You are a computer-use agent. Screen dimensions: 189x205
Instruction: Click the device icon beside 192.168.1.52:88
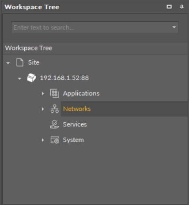point(31,78)
